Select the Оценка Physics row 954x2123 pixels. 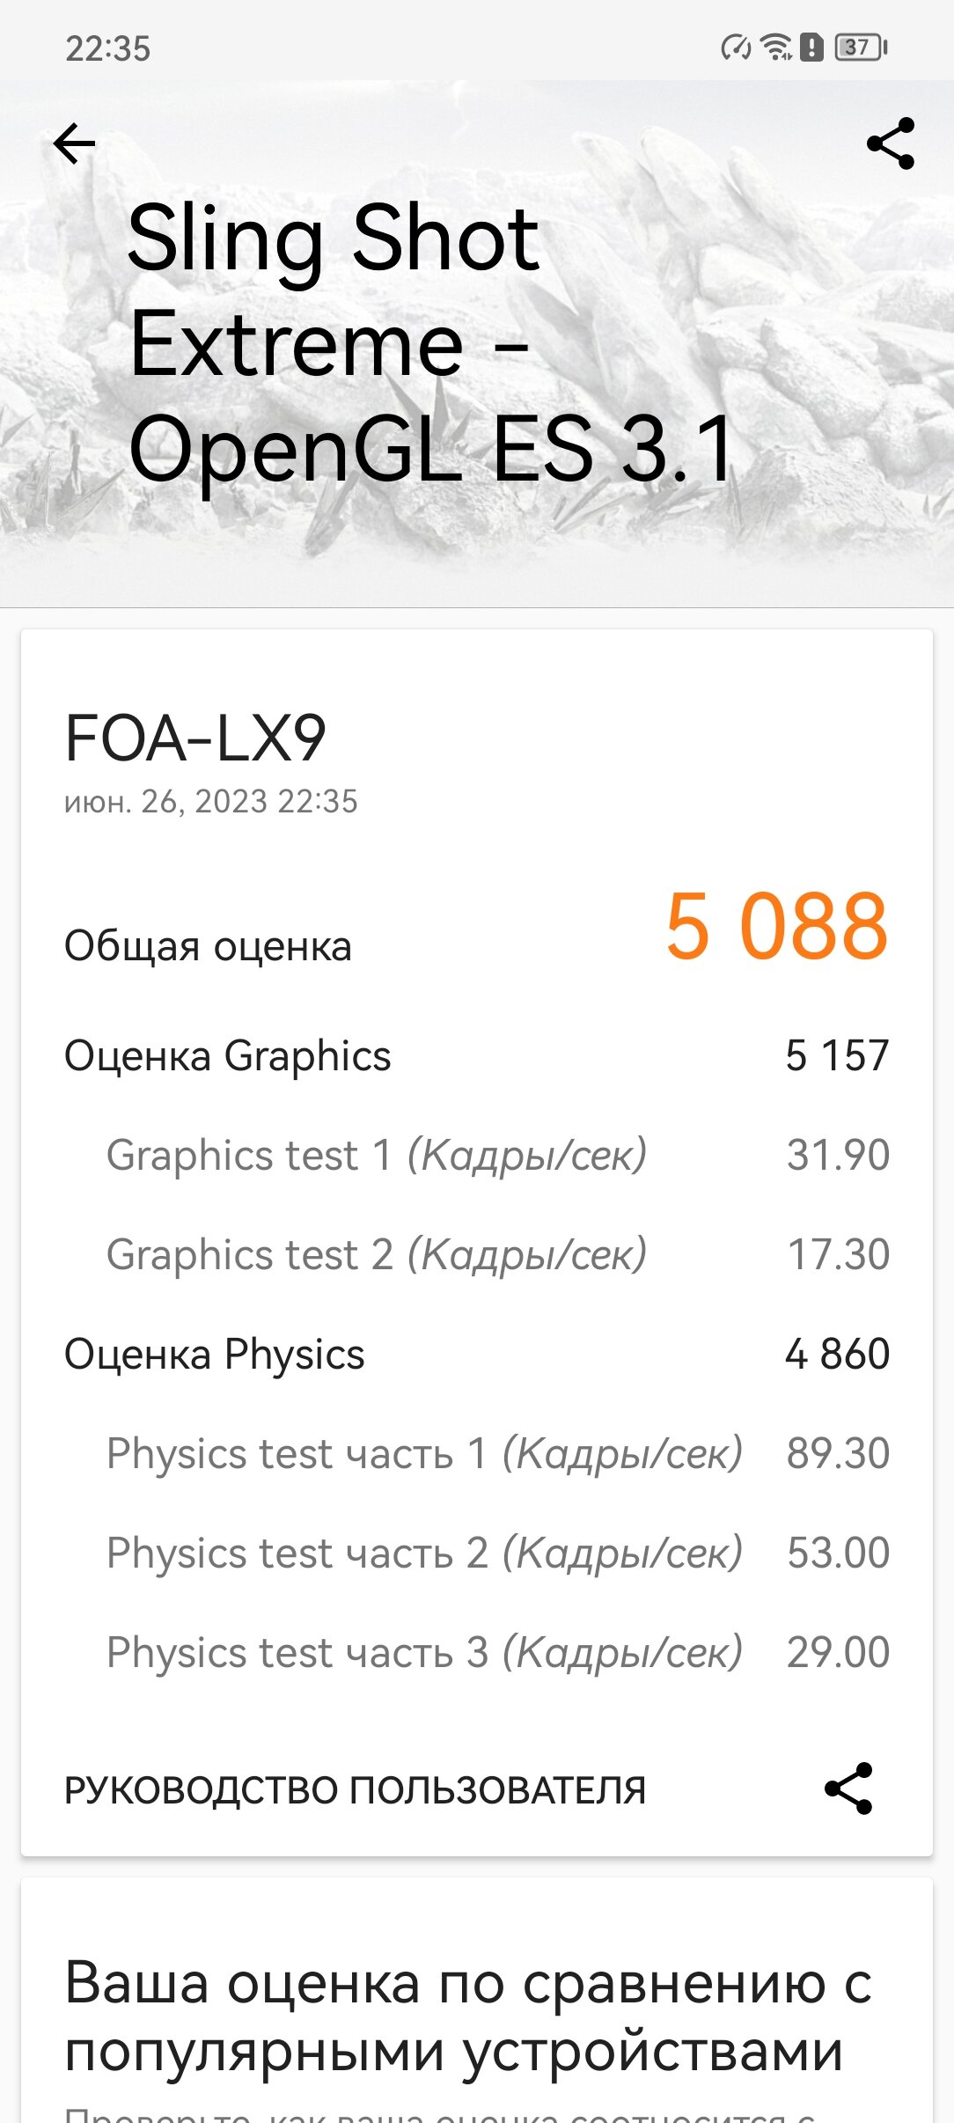click(x=476, y=1354)
